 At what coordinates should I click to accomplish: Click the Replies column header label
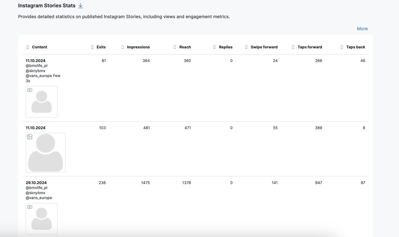point(226,47)
